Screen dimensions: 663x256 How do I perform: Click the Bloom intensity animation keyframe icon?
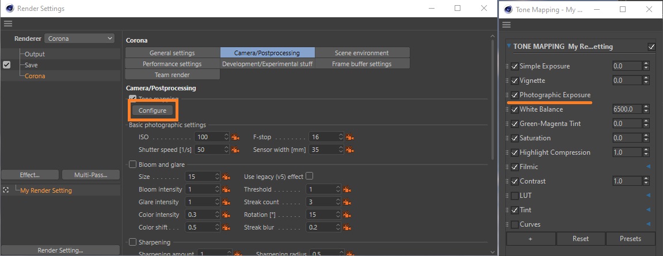point(226,189)
